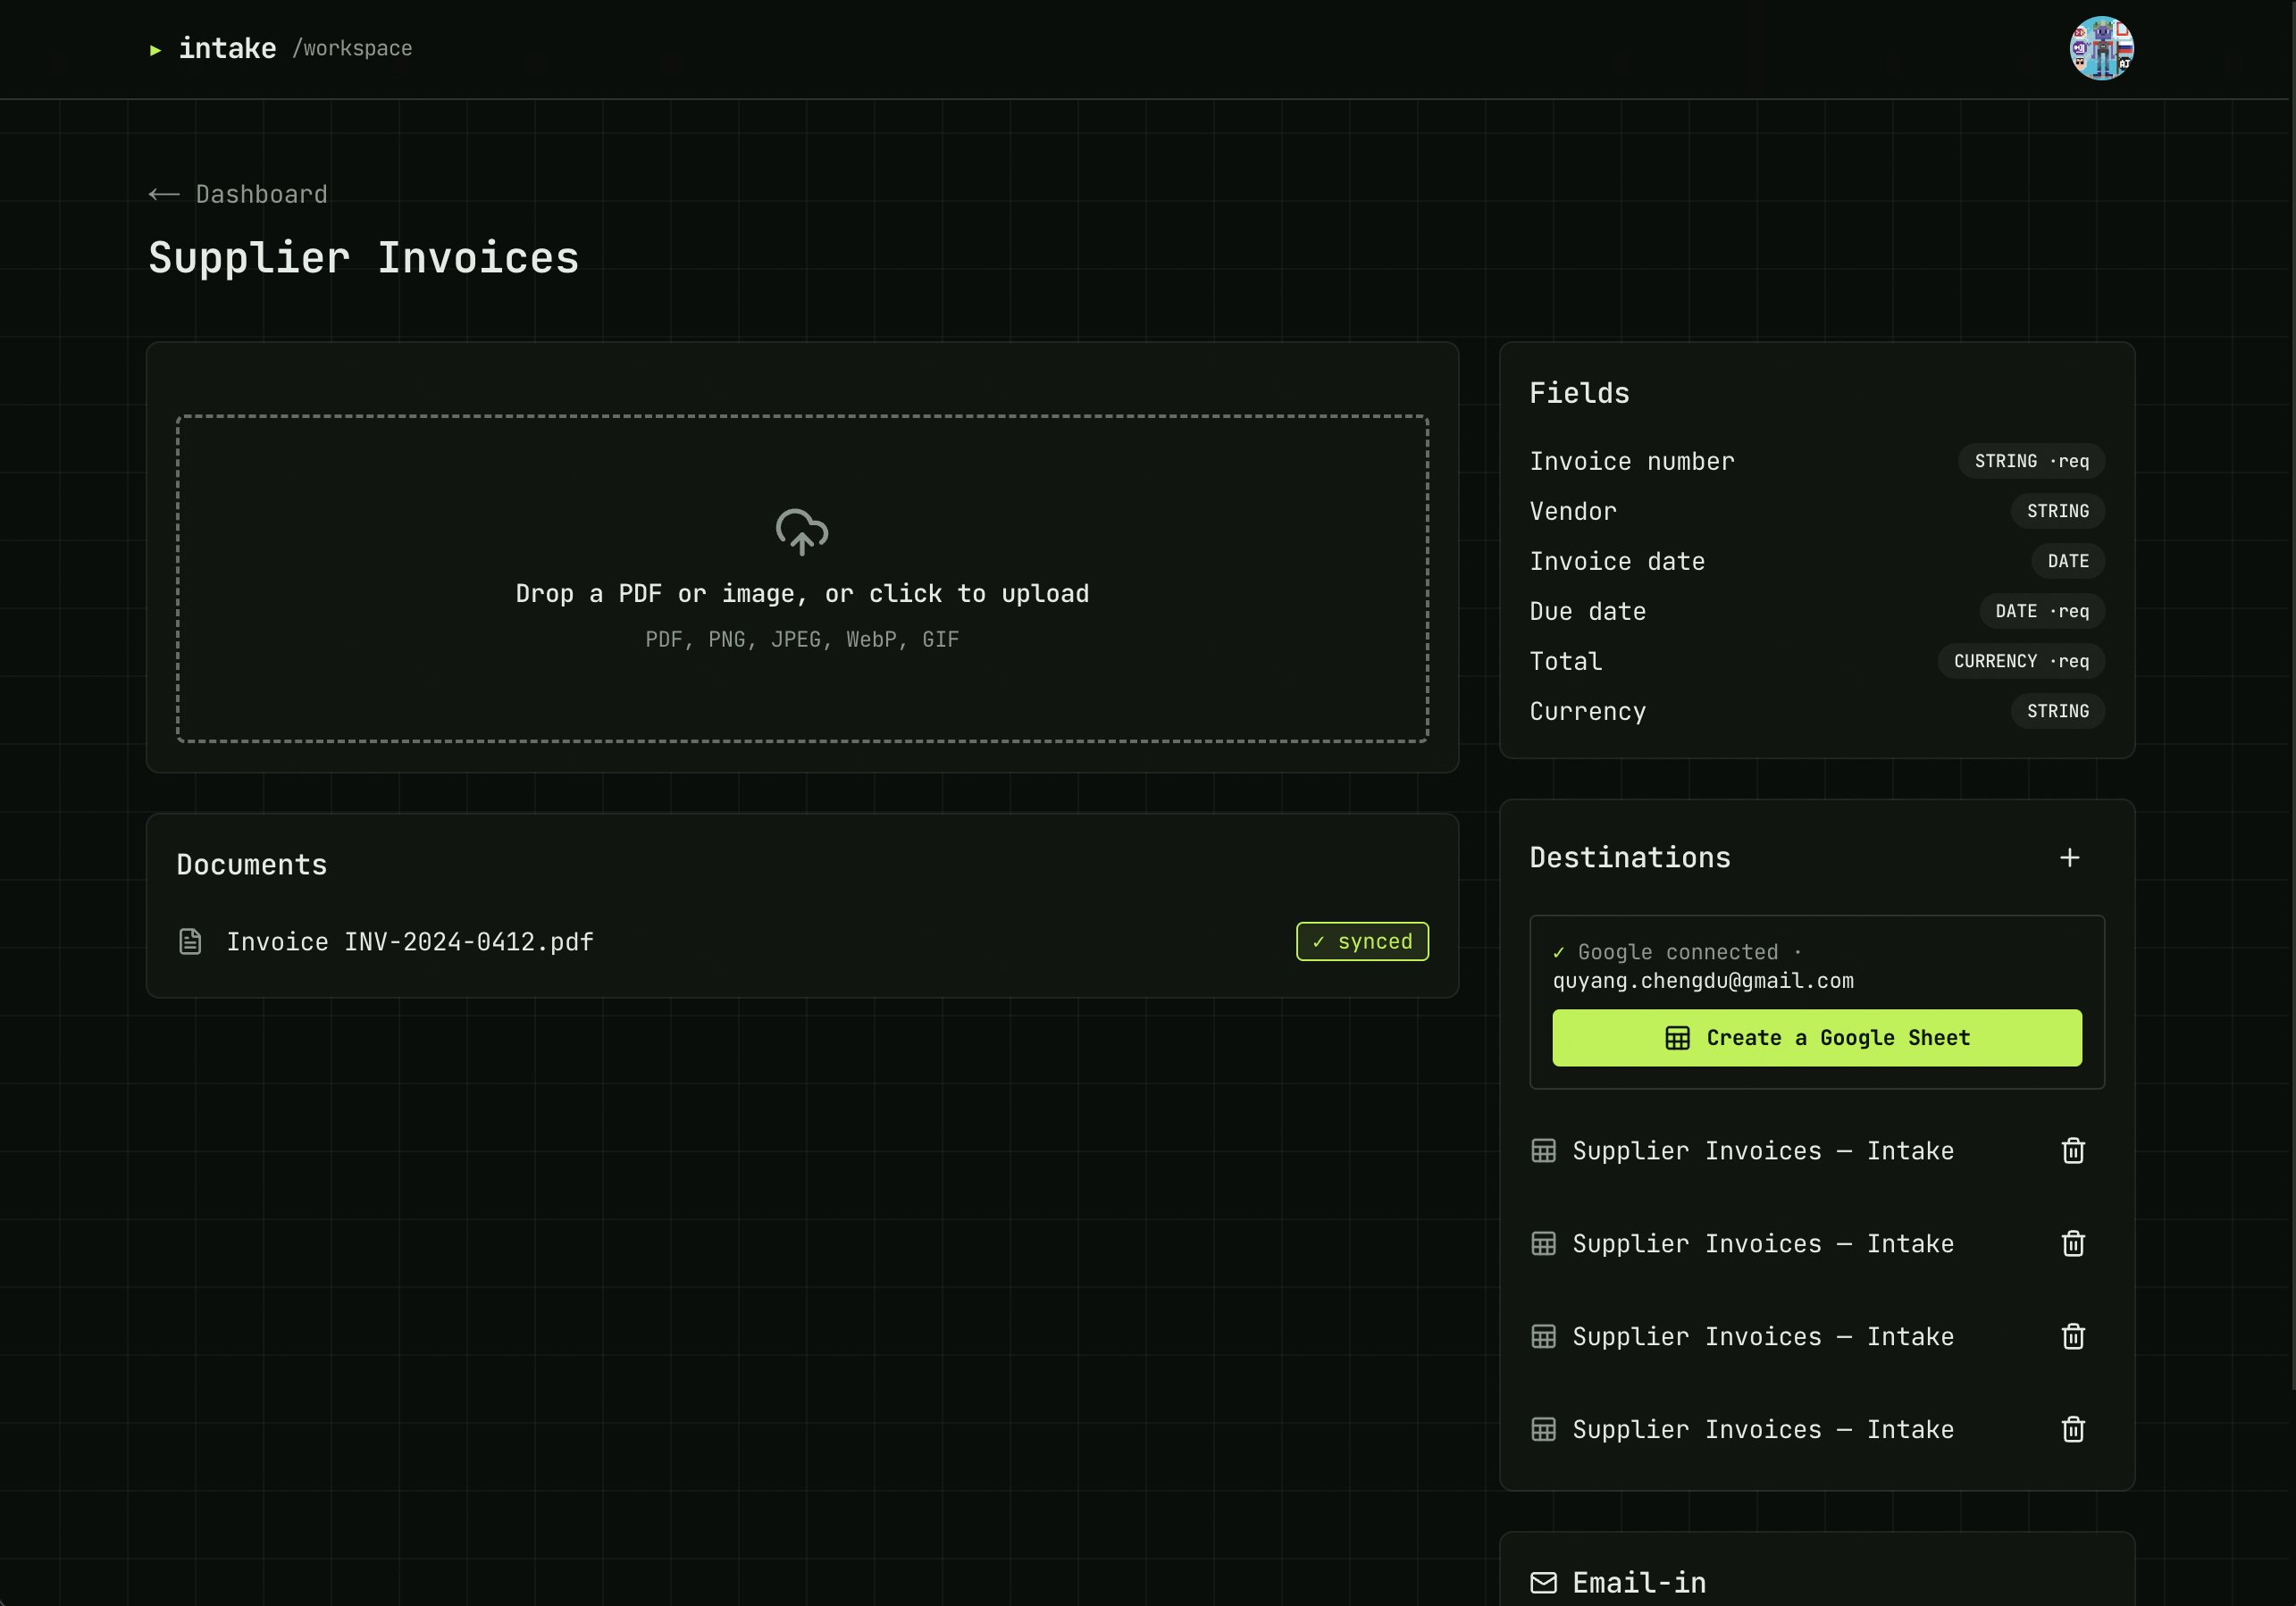
Task: Open Invoice INV-2024-0412.pdf document
Action: pyautogui.click(x=410, y=942)
